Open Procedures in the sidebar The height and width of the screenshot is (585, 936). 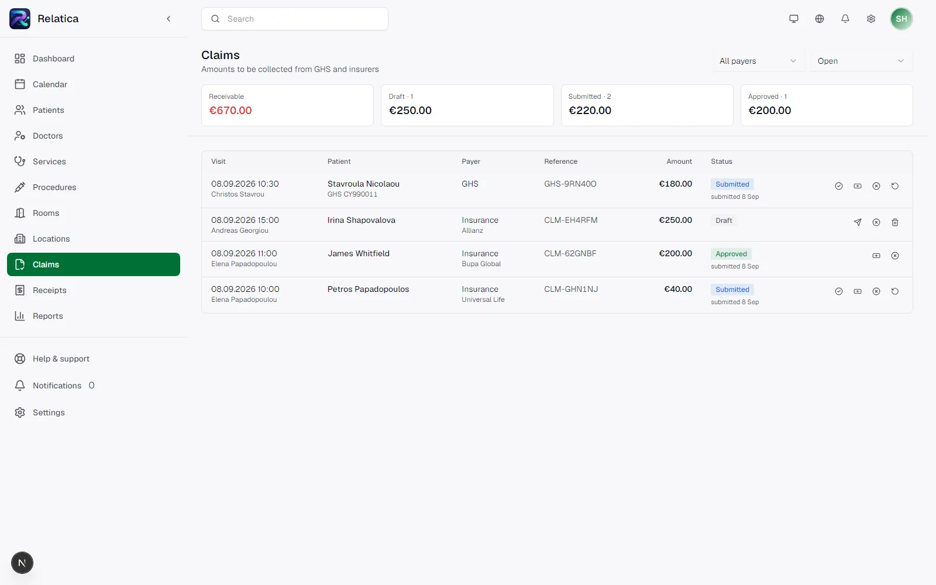click(x=94, y=187)
